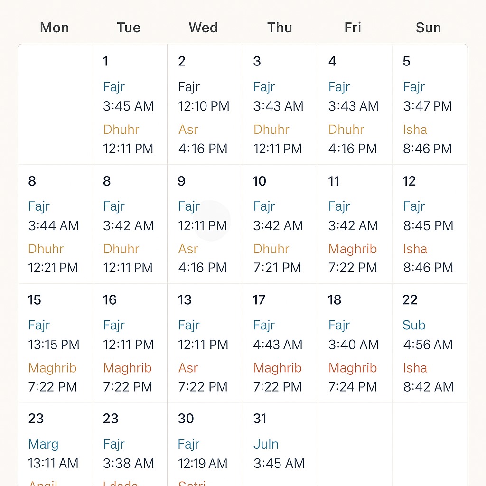
Task: Click the Marg entry label
Action: point(43,444)
